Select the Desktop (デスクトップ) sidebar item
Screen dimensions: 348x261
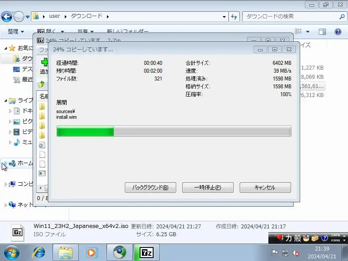click(23, 69)
